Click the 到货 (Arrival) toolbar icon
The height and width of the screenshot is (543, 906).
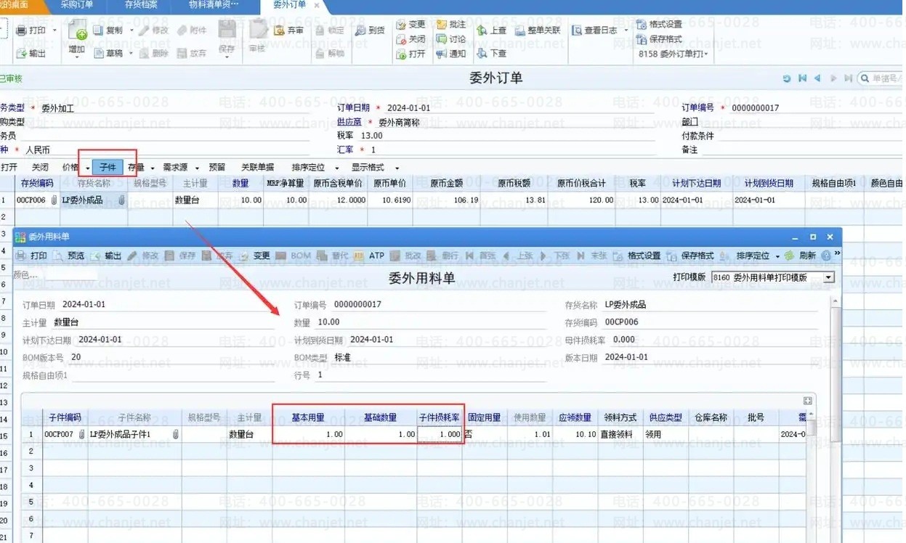[x=361, y=30]
